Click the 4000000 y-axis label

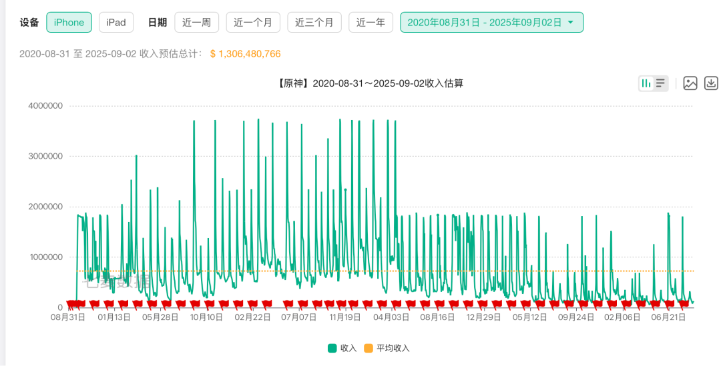45,105
